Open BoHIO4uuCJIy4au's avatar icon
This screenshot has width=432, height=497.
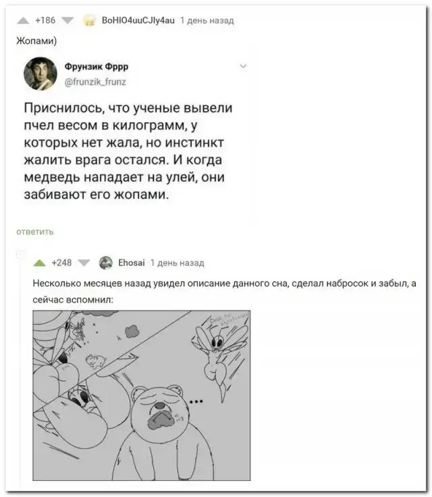click(89, 21)
